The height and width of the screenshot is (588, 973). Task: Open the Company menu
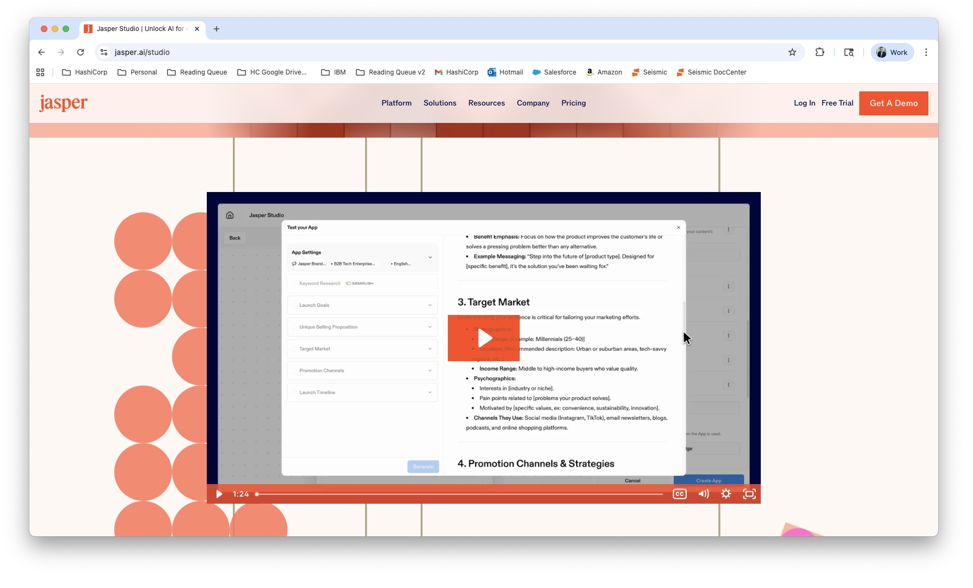533,103
